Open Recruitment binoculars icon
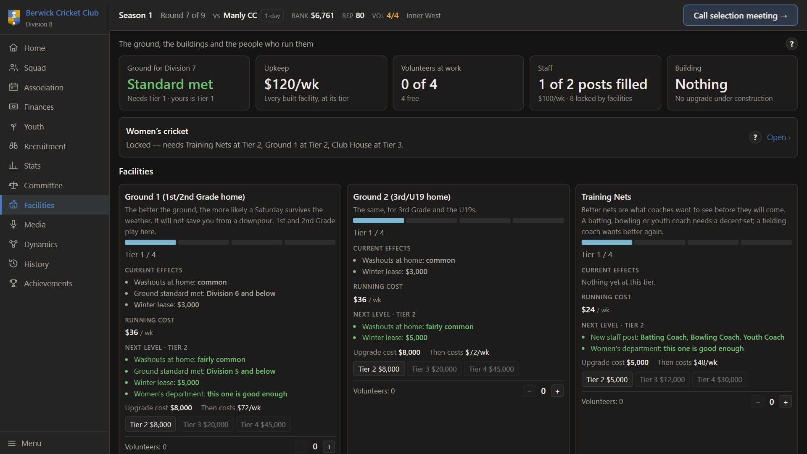The width and height of the screenshot is (807, 454). click(x=13, y=146)
